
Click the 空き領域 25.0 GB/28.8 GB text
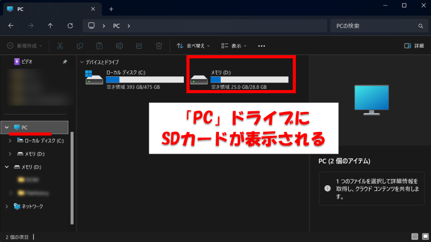(x=238, y=87)
